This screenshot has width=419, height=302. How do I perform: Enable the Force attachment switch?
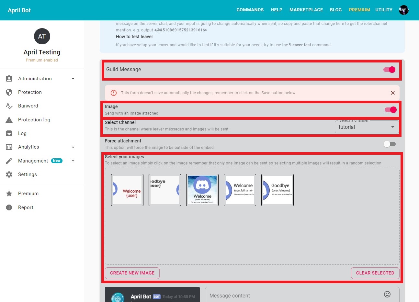pyautogui.click(x=390, y=144)
